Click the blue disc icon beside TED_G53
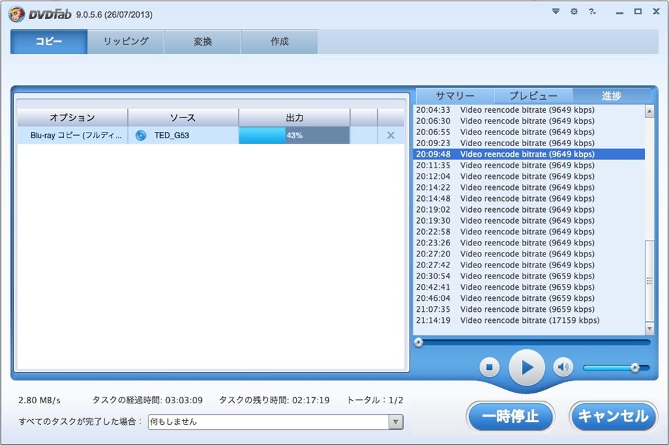 coord(141,136)
